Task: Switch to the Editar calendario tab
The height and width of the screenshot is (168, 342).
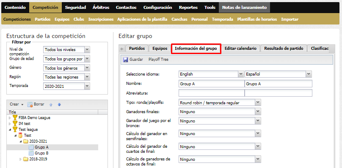Action: pyautogui.click(x=240, y=49)
